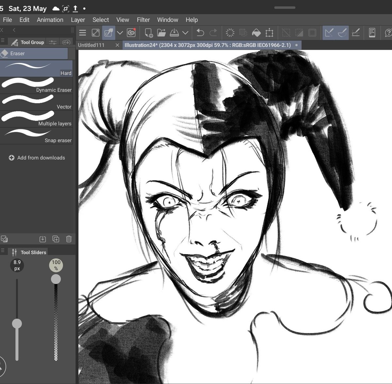Collapse palette dock with double chevron

coord(2,30)
